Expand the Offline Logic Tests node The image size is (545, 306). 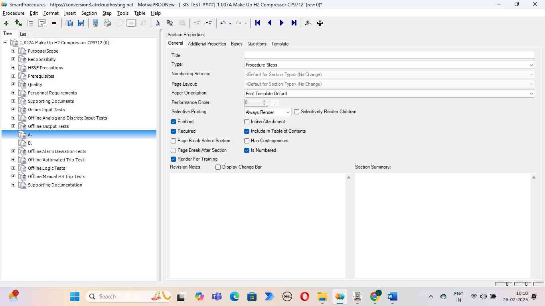pos(13,168)
